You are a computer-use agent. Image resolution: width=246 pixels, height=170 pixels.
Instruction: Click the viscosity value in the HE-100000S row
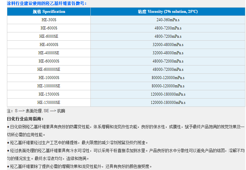pos(168,78)
